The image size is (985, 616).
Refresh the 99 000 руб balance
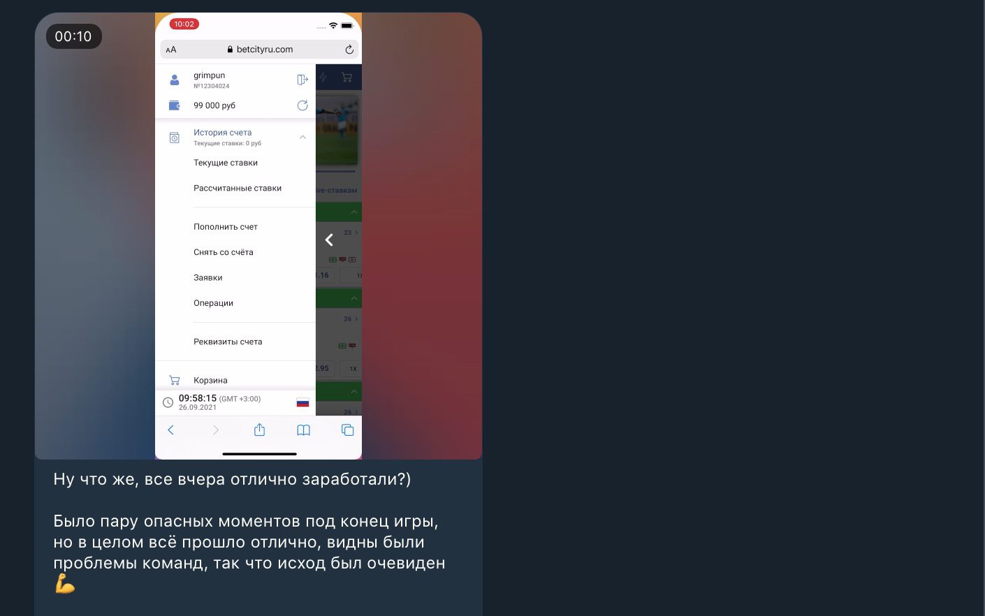point(302,105)
